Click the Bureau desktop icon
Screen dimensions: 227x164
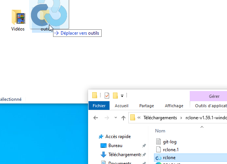104,146
